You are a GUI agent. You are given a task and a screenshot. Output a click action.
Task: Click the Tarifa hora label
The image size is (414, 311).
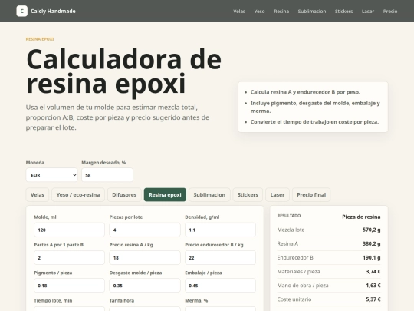(x=122, y=301)
